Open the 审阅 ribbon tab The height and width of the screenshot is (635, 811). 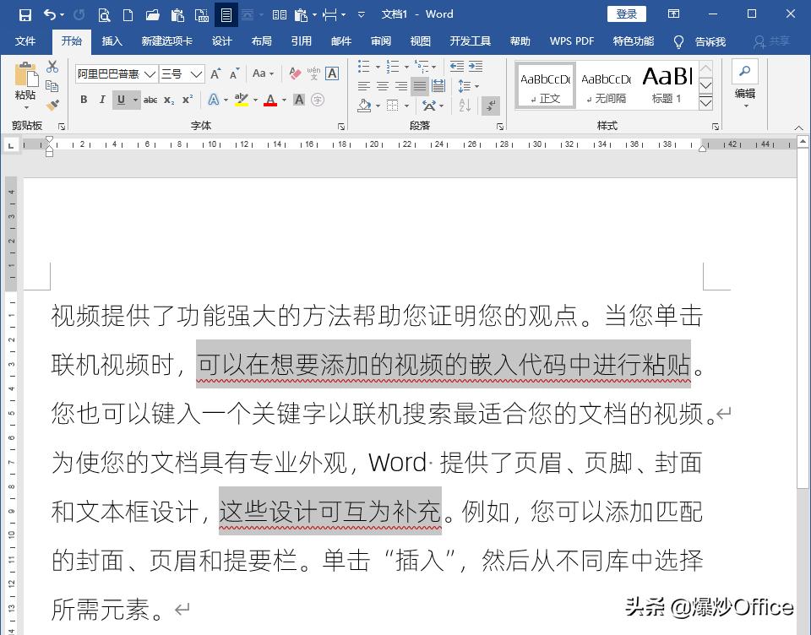pyautogui.click(x=381, y=41)
